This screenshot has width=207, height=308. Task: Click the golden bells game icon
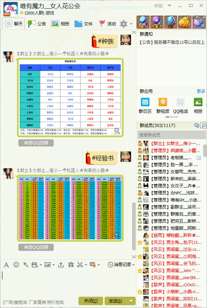(x=185, y=22)
